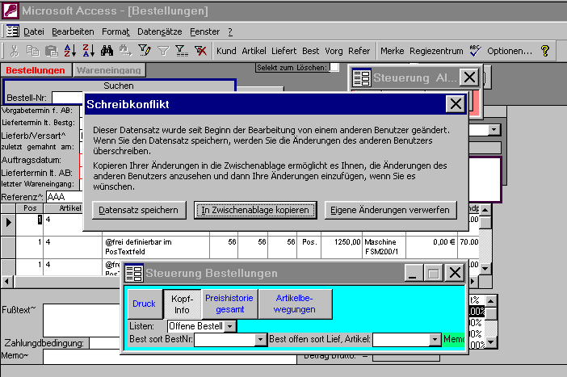Click the Sort Ascending A-Z icon
This screenshot has width=567, height=377.
coord(69,51)
